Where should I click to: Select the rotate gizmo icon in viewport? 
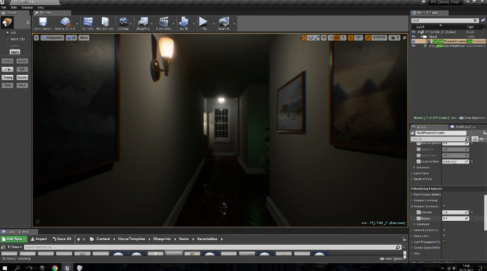310,37
